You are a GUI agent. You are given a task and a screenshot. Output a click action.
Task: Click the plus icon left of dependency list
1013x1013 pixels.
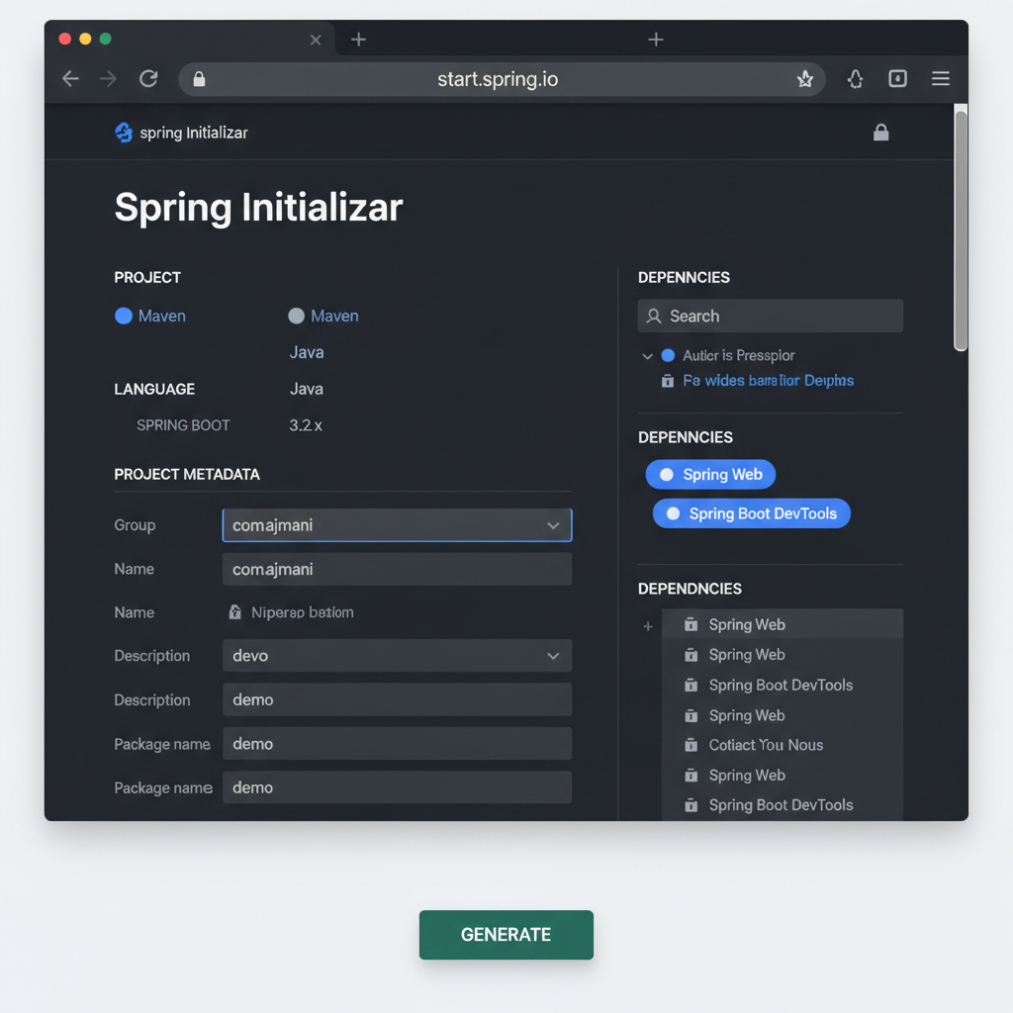[x=648, y=626]
